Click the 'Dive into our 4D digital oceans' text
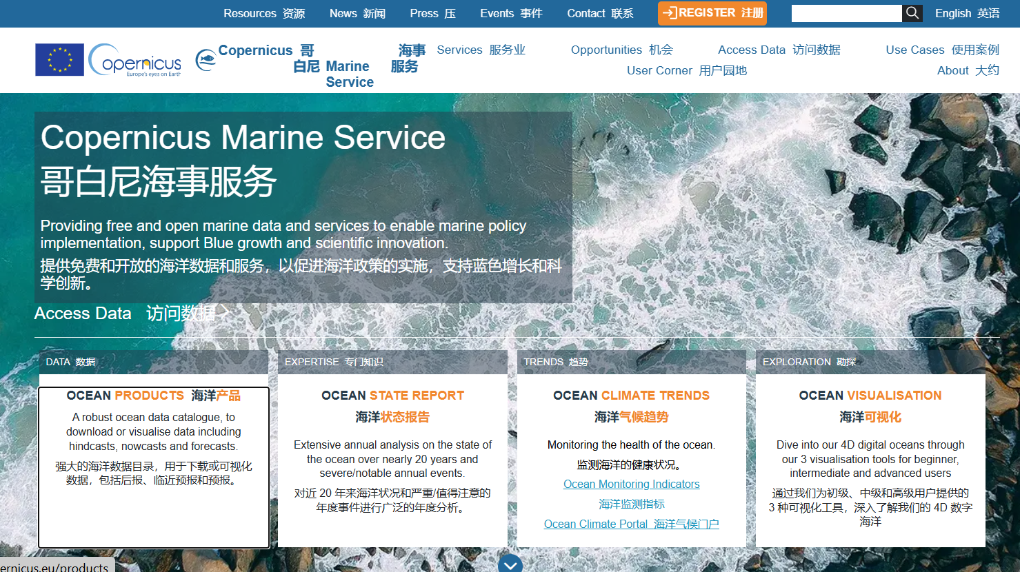1020x572 pixels. click(x=870, y=459)
